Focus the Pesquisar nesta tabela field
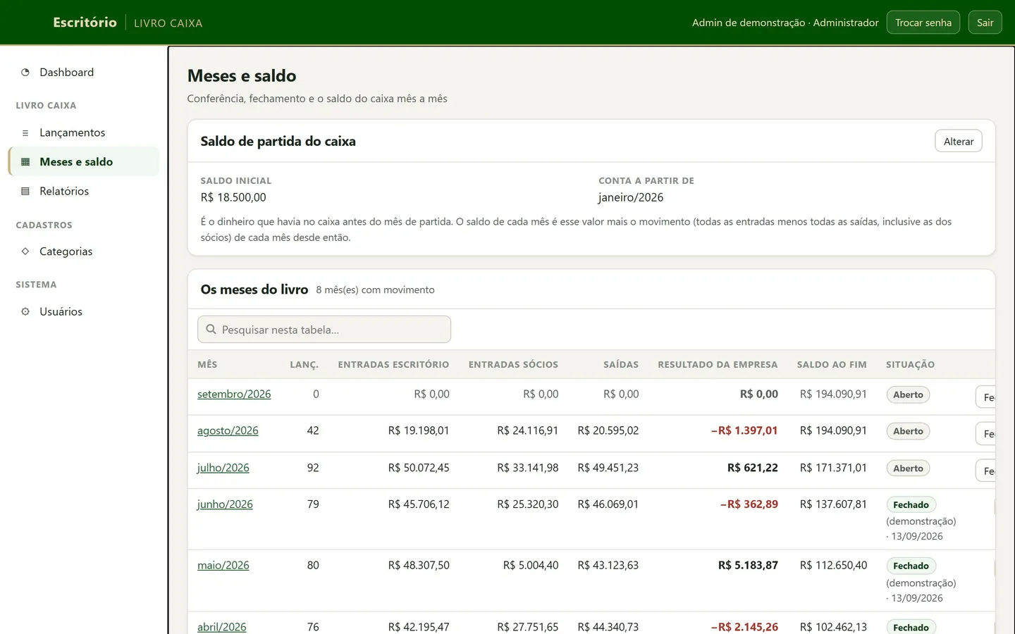 [324, 330]
